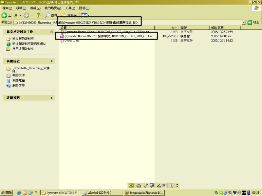Switch to Macromedia Fireworks taskbar button
The height and width of the screenshot is (196, 262).
tap(144, 193)
